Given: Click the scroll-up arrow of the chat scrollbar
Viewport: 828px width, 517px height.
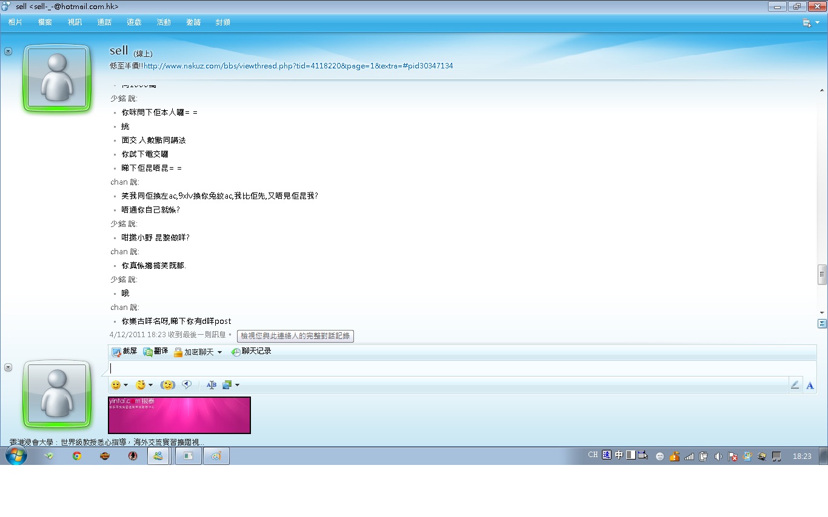Looking at the screenshot, I should (x=822, y=90).
